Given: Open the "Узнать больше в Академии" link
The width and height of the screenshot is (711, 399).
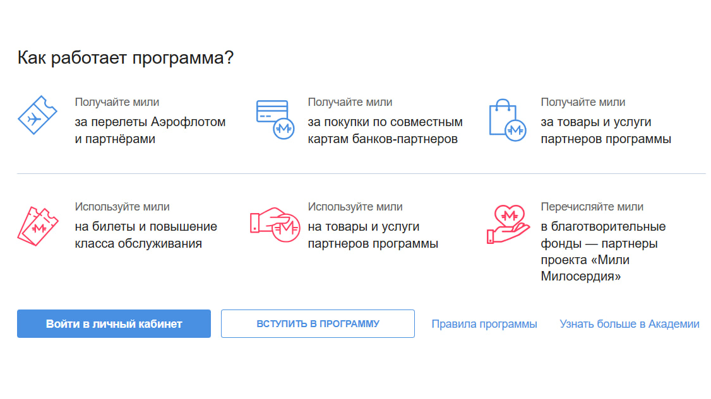Looking at the screenshot, I should click(x=629, y=324).
